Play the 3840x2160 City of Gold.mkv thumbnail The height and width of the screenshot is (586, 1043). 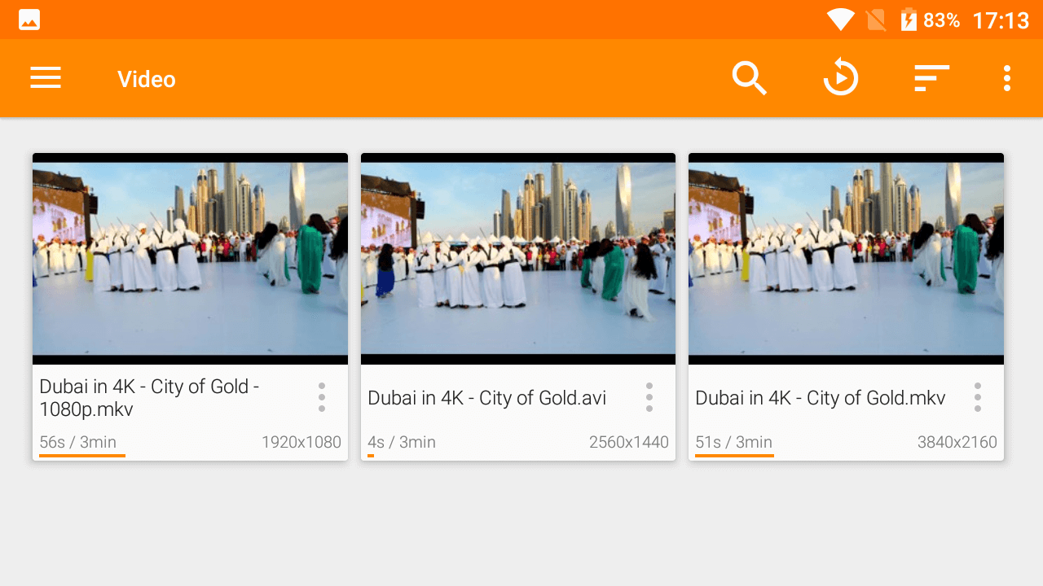point(846,258)
